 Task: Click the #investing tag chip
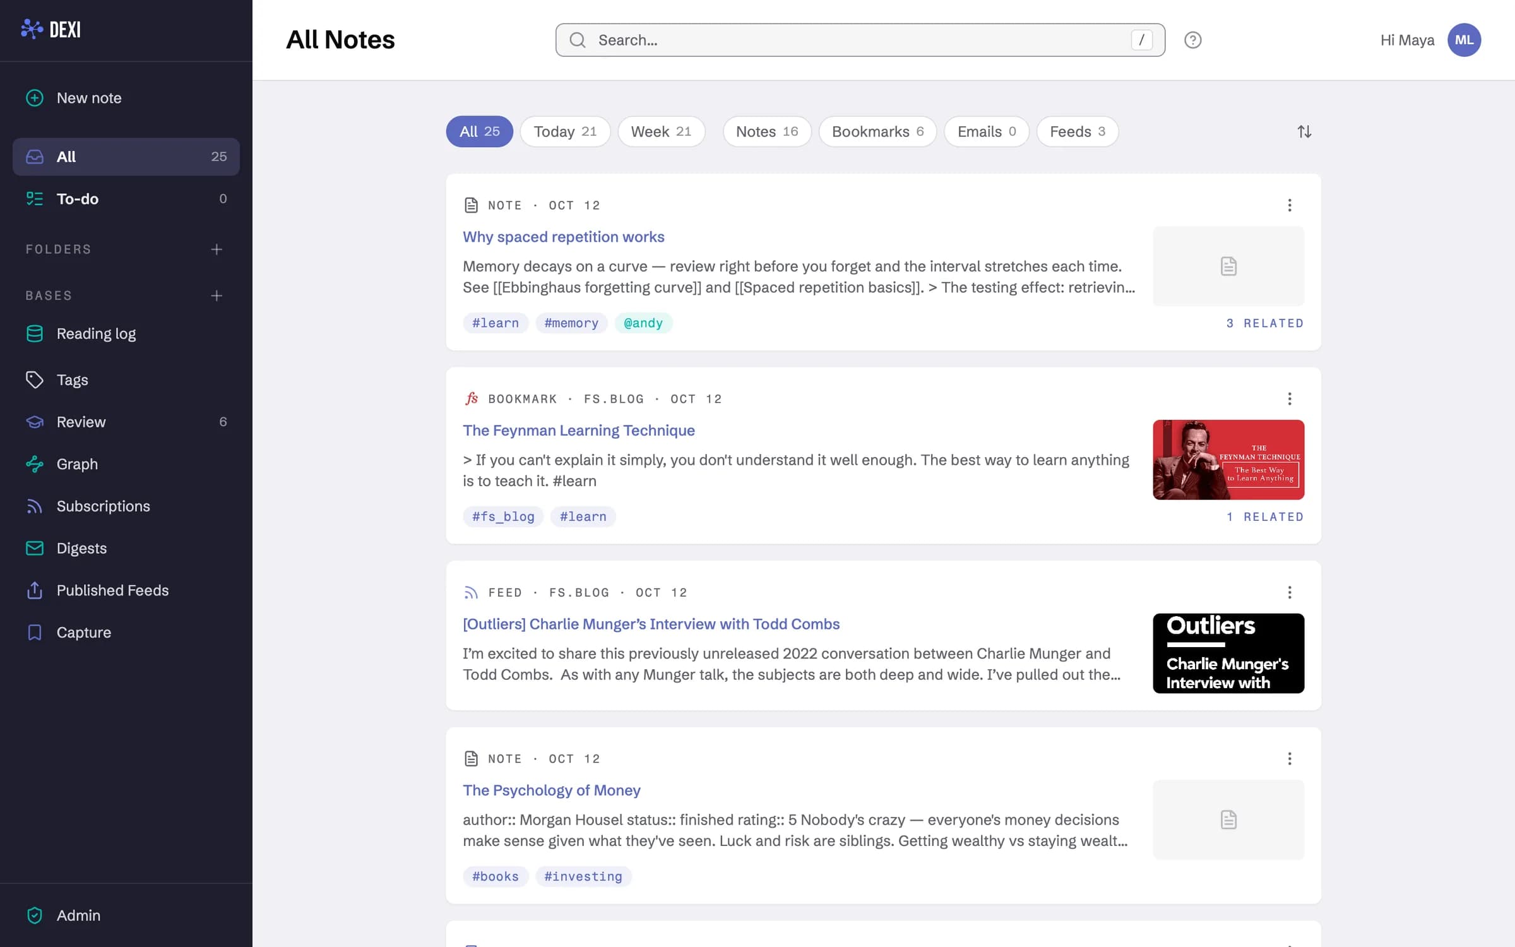click(583, 876)
